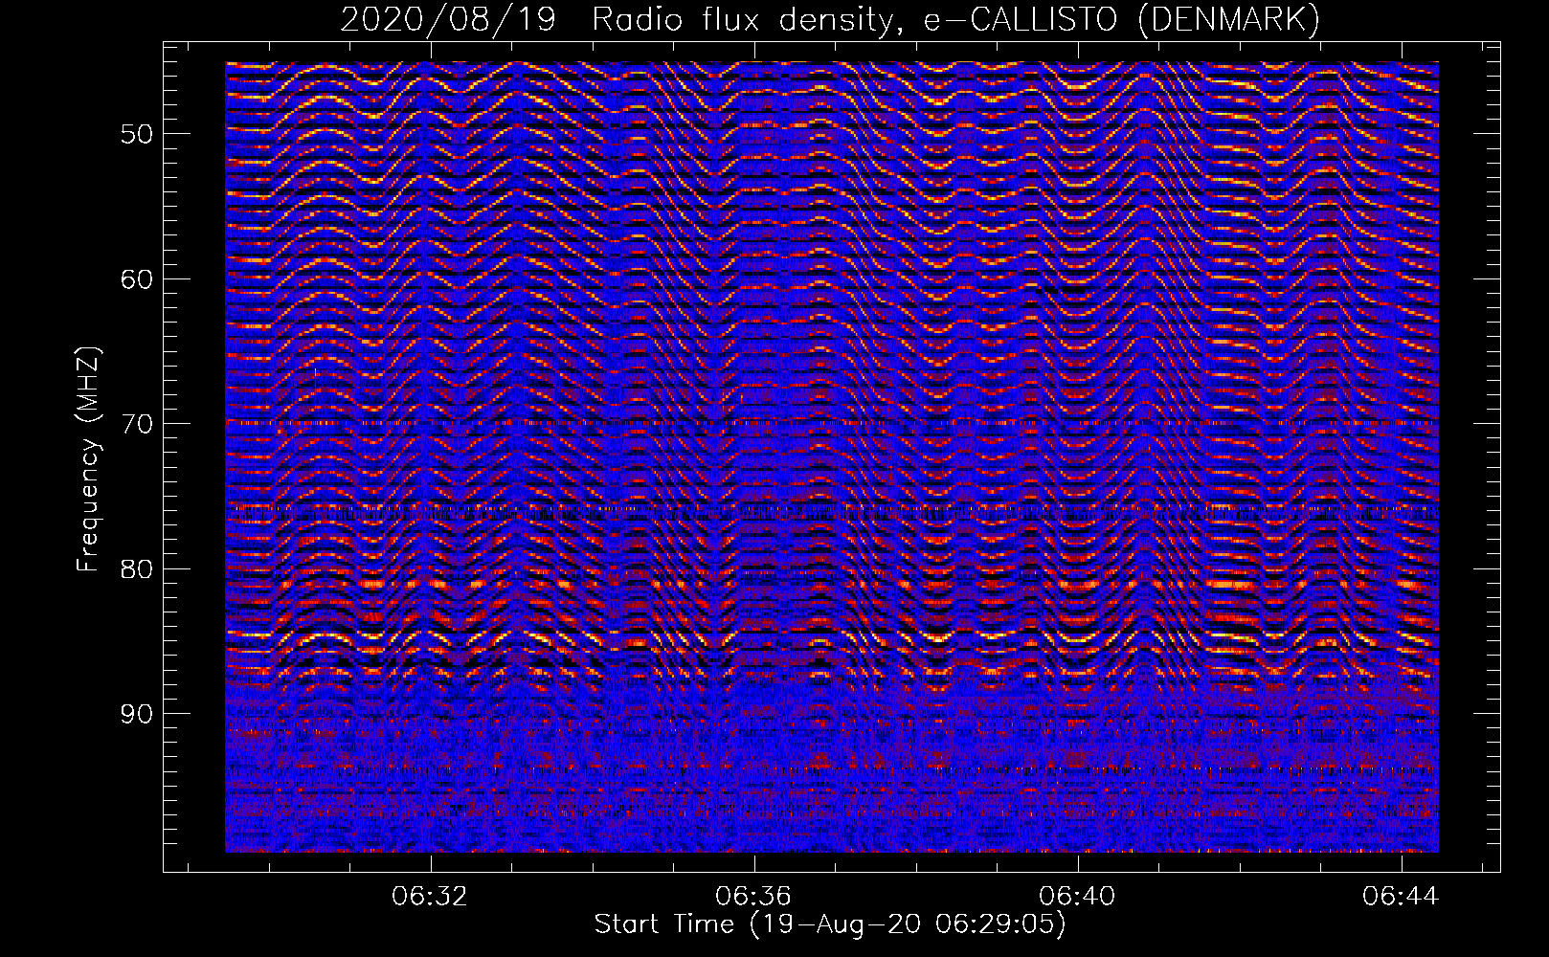Viewport: 1549px width, 957px height.
Task: Select the '50' frequency axis label
Action: click(137, 134)
